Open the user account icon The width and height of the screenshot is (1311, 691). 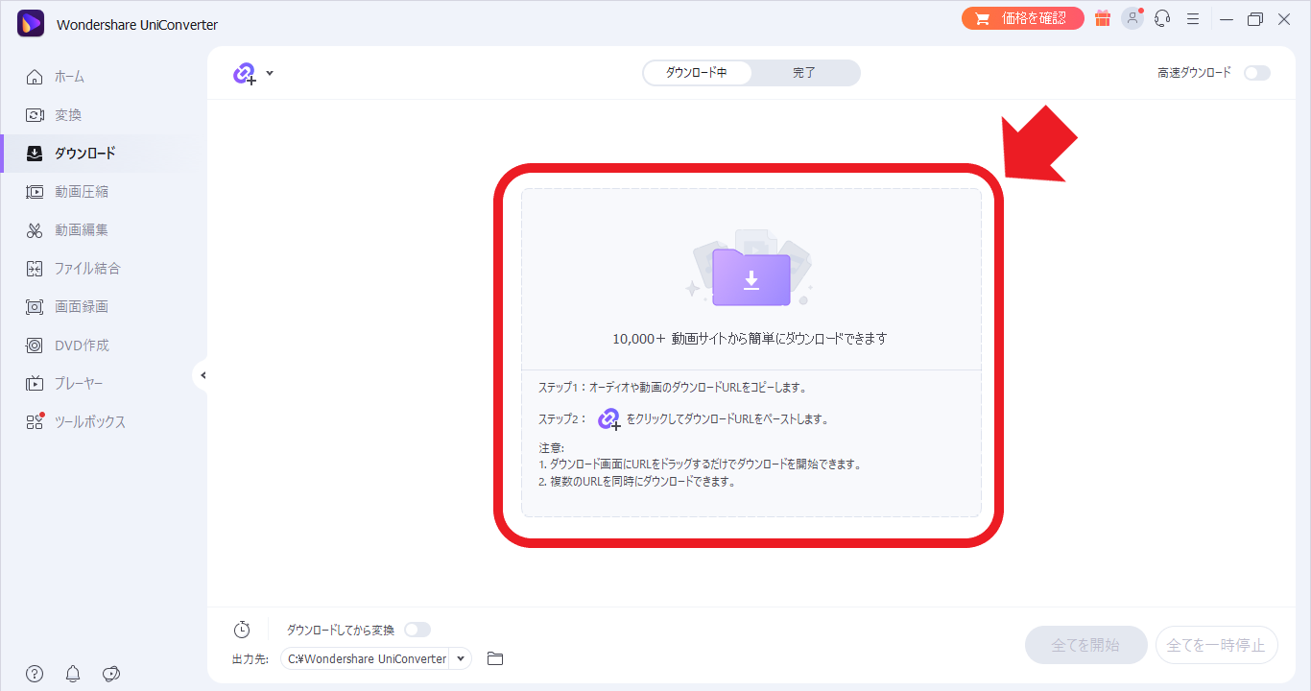[x=1132, y=18]
